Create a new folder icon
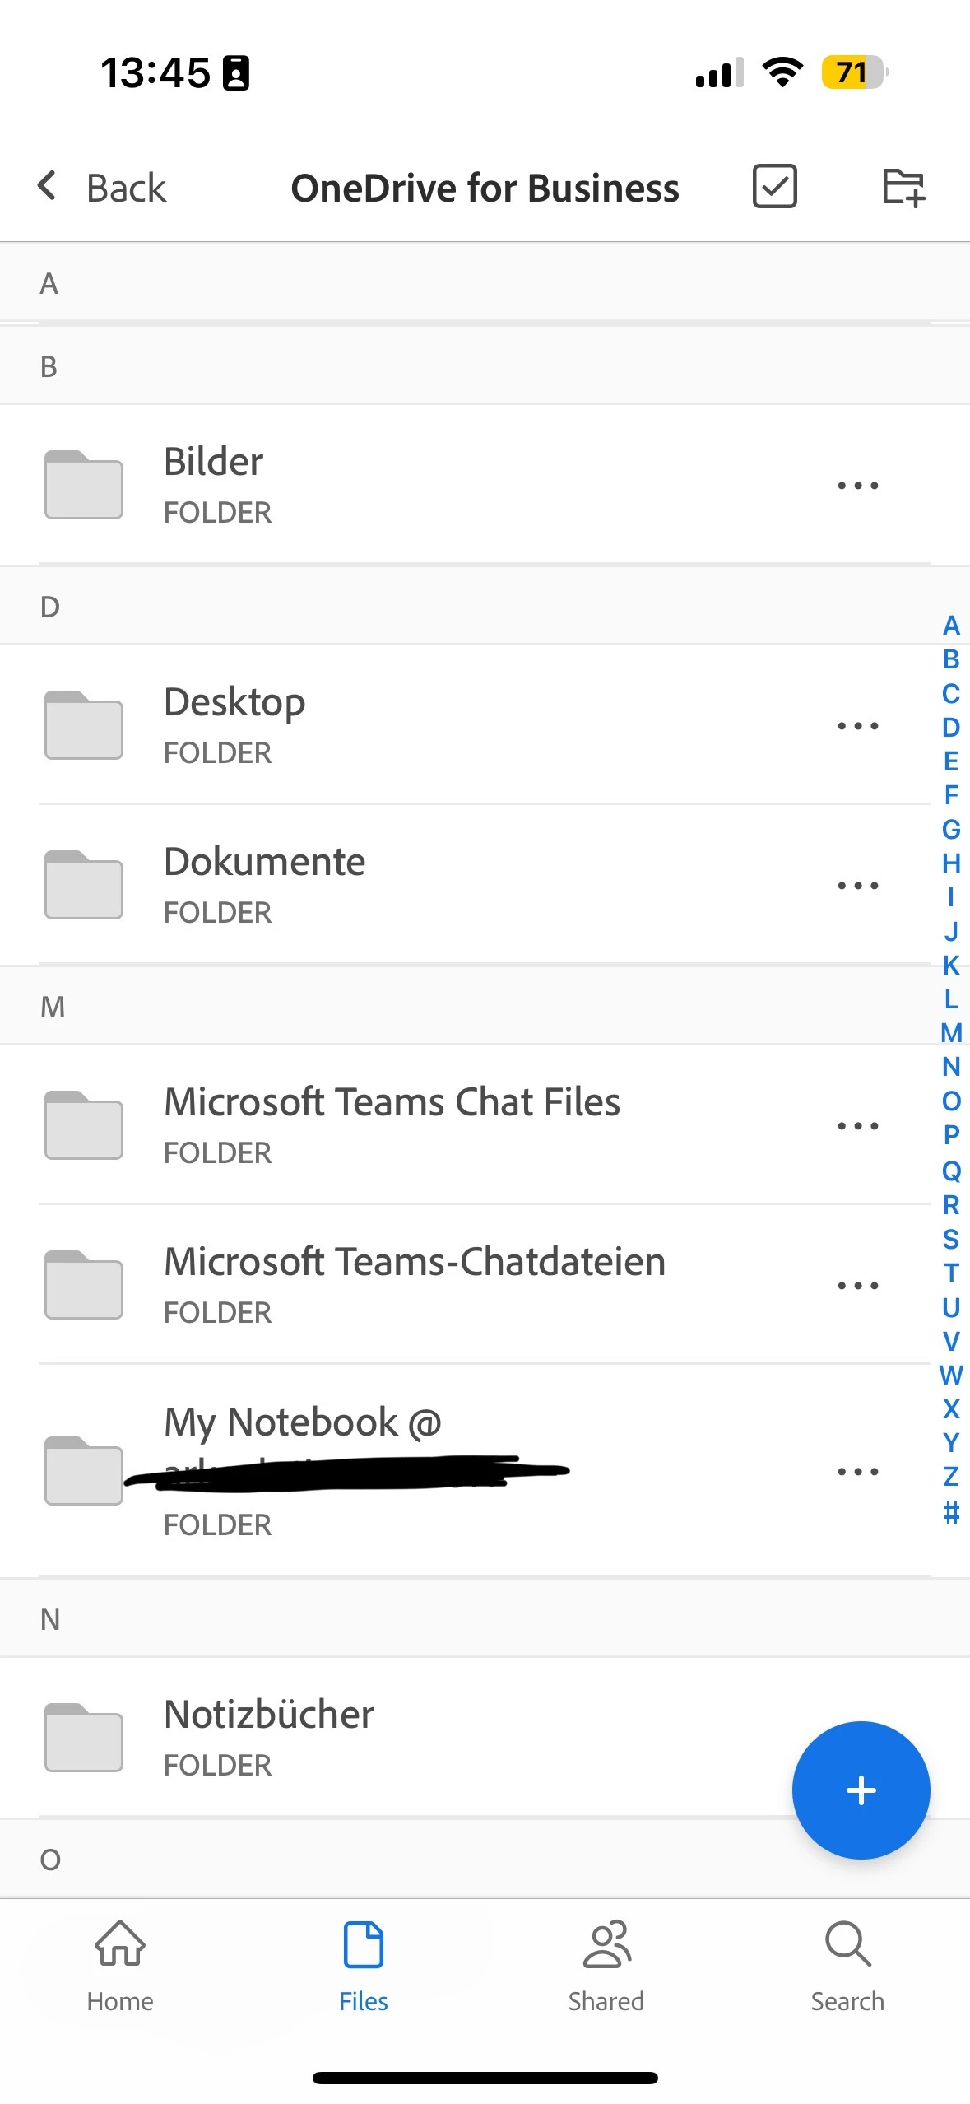970x2104 pixels. pyautogui.click(x=903, y=187)
